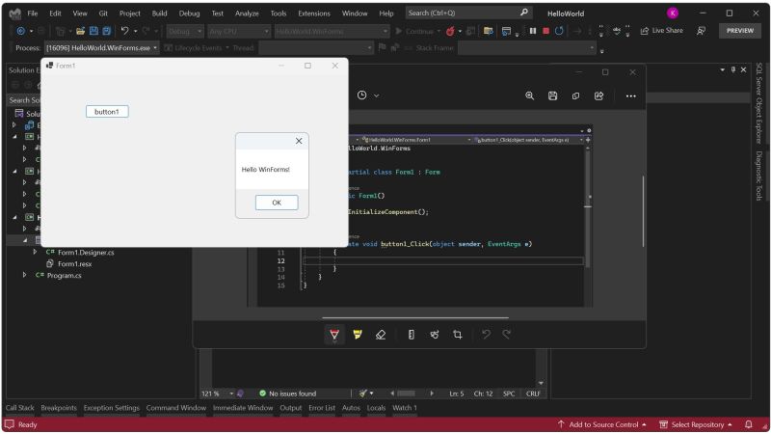Click the image crop tool in Snipping Tool

[x=457, y=335]
